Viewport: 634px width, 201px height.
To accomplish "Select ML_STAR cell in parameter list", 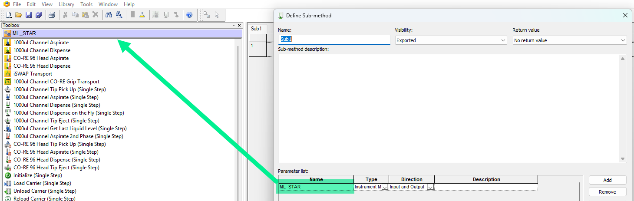I will point(316,187).
